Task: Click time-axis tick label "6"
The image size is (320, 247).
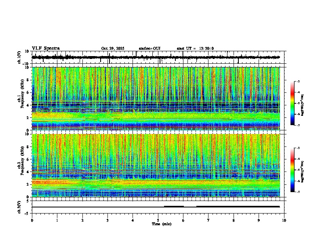Action: (183, 220)
